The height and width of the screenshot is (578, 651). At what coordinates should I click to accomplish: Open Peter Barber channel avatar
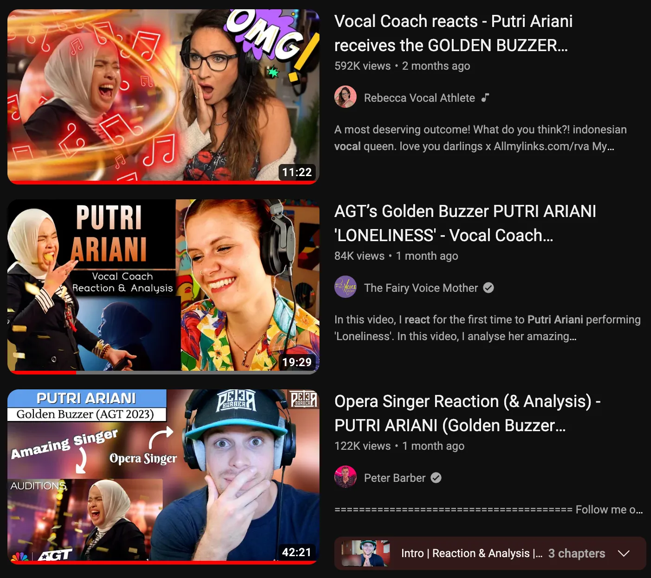pyautogui.click(x=345, y=477)
